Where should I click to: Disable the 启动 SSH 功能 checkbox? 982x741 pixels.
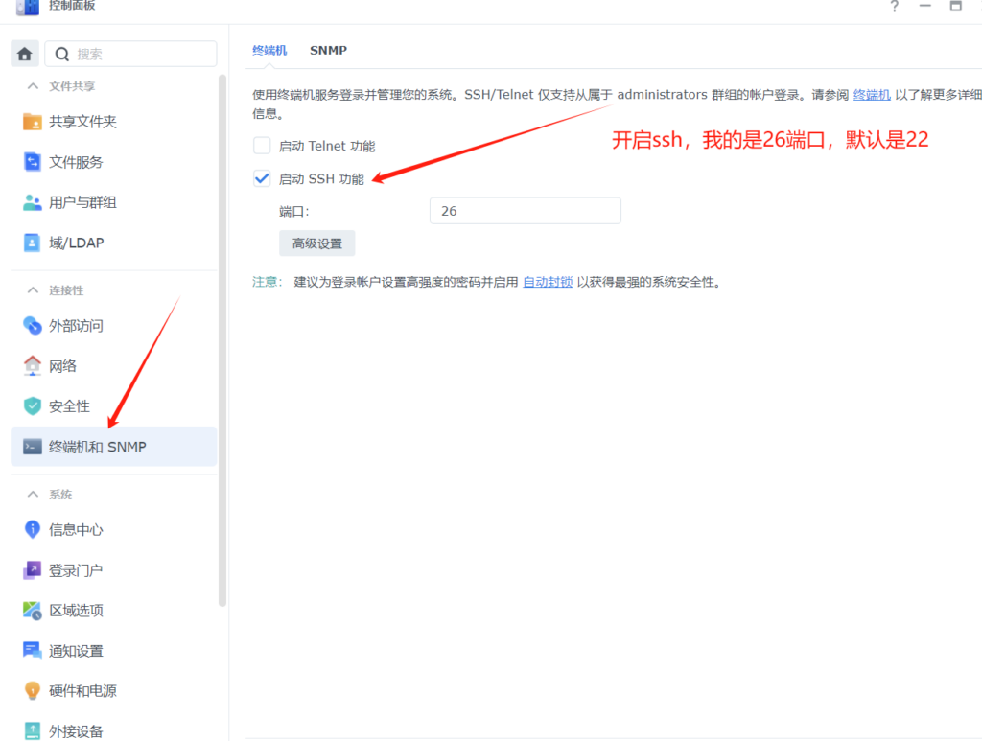click(x=261, y=177)
